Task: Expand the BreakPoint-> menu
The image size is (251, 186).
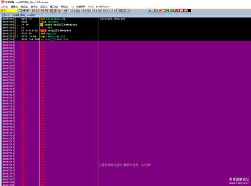Action: point(103,6)
